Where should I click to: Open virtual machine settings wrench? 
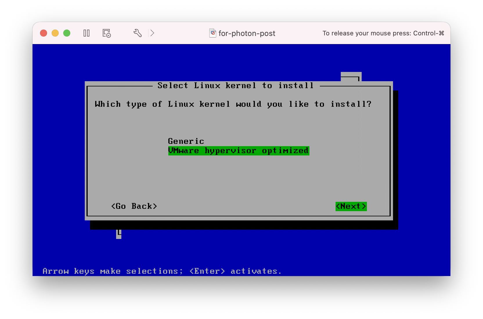coord(138,33)
